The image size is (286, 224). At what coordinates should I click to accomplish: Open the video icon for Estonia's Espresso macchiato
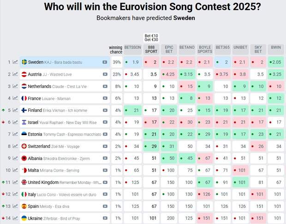pyautogui.click(x=105, y=134)
